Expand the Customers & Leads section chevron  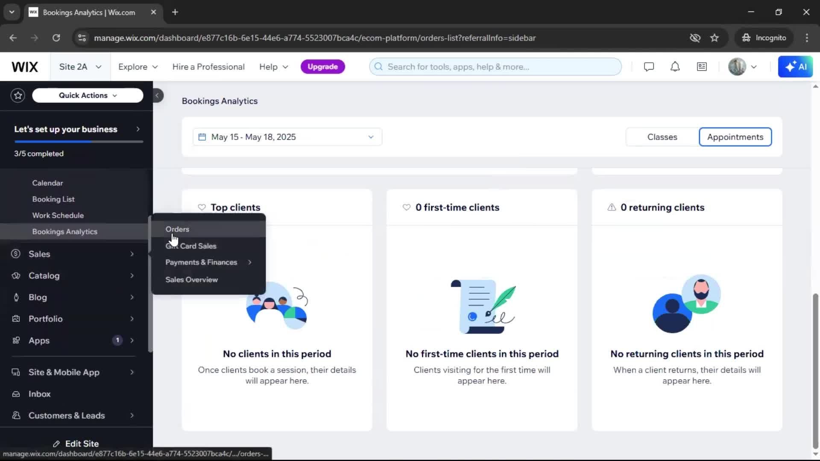tap(132, 415)
